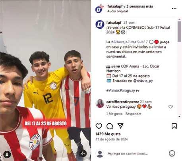The image size is (182, 161).
Task: Click the futsalapf avatar beside the caption
Action: (100, 25)
